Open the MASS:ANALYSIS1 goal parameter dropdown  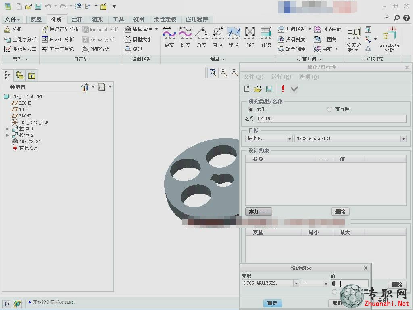coord(403,139)
